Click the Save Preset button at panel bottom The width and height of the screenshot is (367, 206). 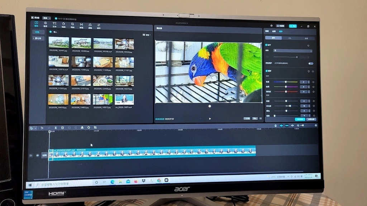(300, 119)
